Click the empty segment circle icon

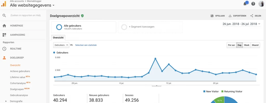[x=124, y=27]
